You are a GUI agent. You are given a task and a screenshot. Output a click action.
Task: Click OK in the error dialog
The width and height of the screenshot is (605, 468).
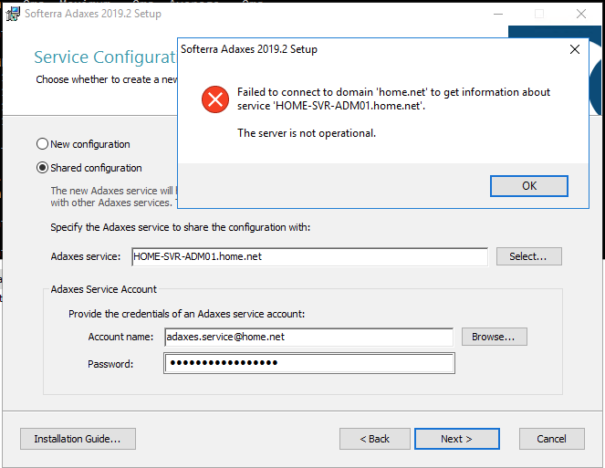click(528, 186)
